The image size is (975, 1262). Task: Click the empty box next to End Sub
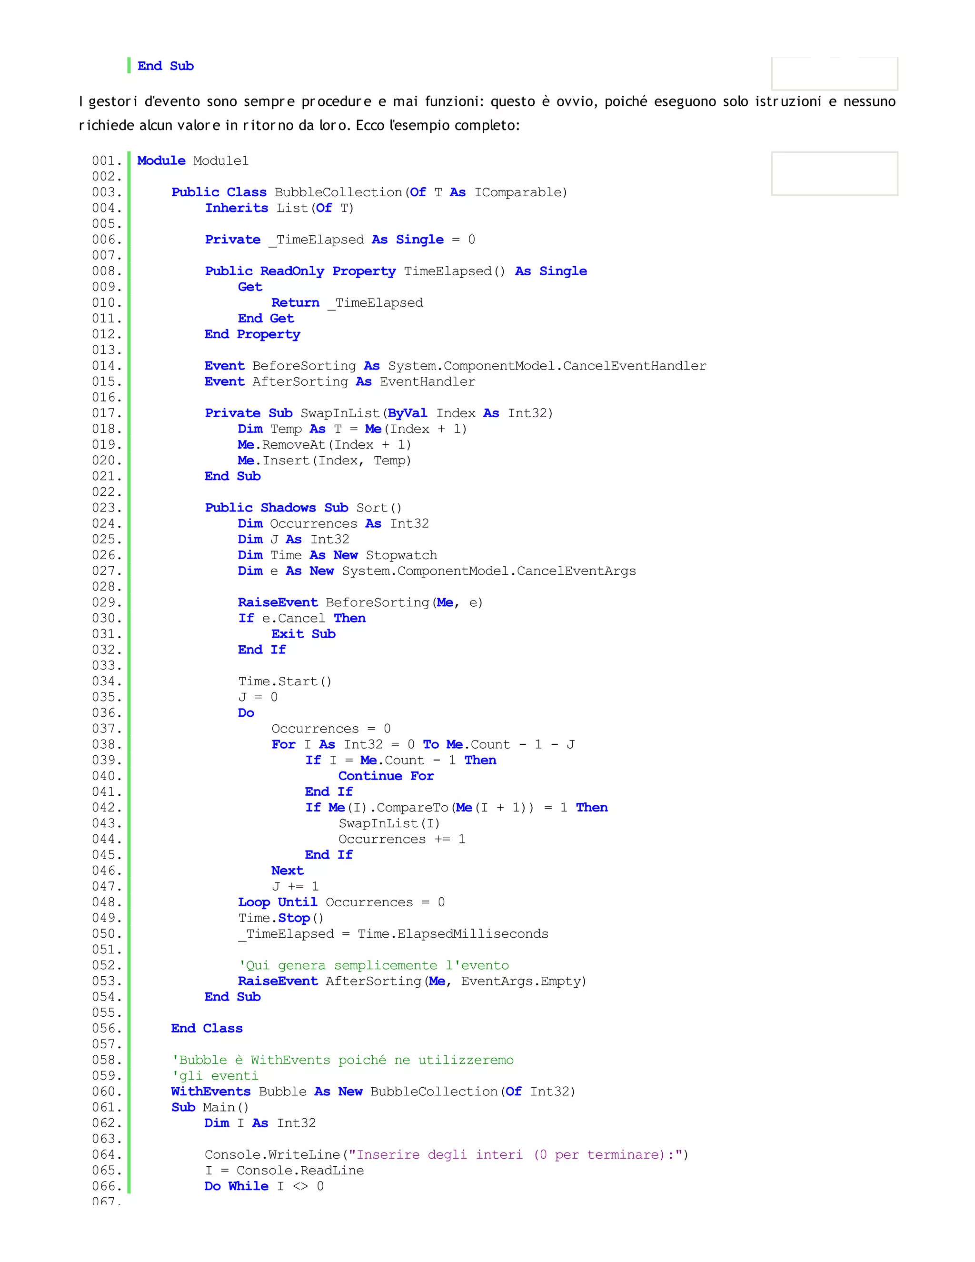pos(834,73)
